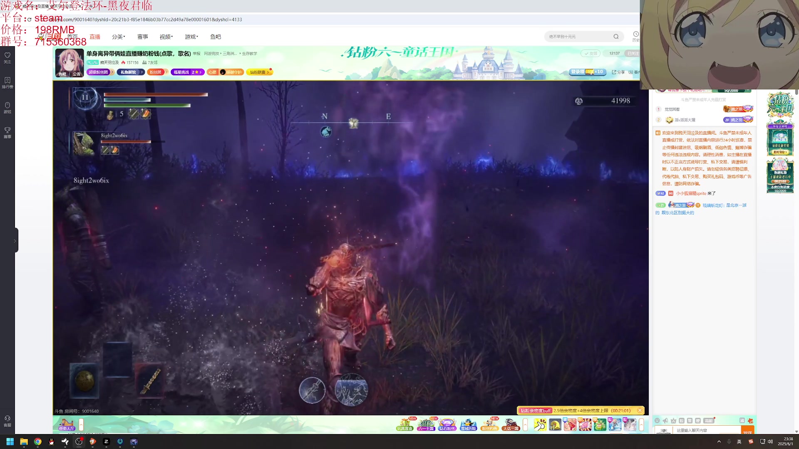Viewport: 799px width, 449px height.
Task: Expand the 超级粉丝团 badge
Action: [x=100, y=72]
